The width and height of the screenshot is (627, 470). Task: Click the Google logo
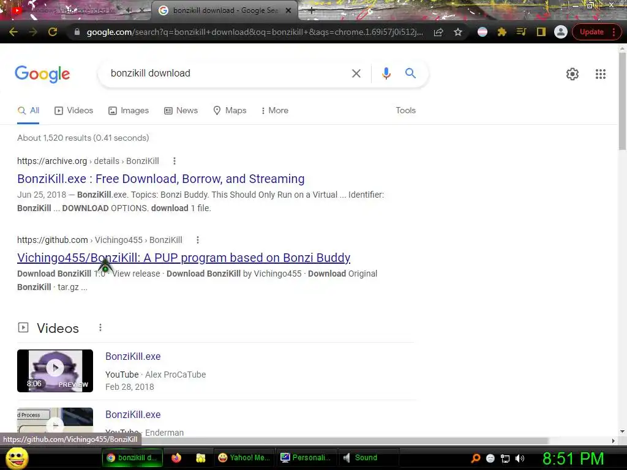(42, 74)
